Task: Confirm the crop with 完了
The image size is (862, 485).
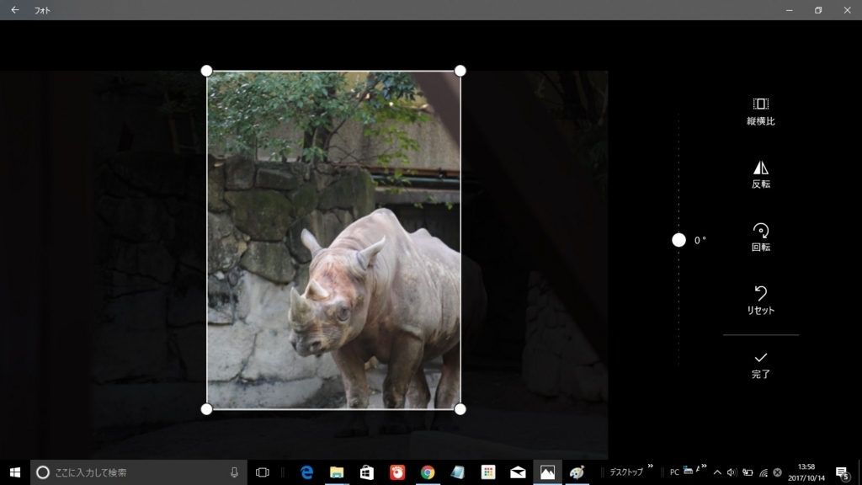Action: click(x=760, y=365)
